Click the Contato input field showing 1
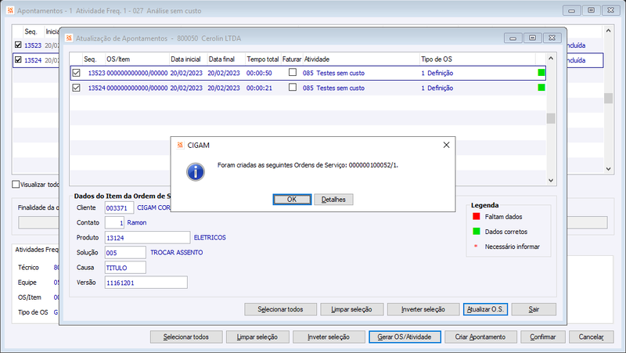The width and height of the screenshot is (626, 353). [x=114, y=222]
